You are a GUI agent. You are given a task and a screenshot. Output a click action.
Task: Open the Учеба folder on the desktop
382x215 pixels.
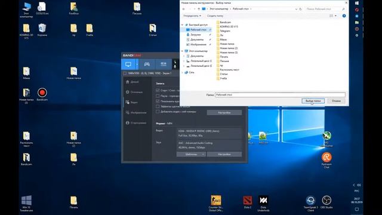[90, 30]
